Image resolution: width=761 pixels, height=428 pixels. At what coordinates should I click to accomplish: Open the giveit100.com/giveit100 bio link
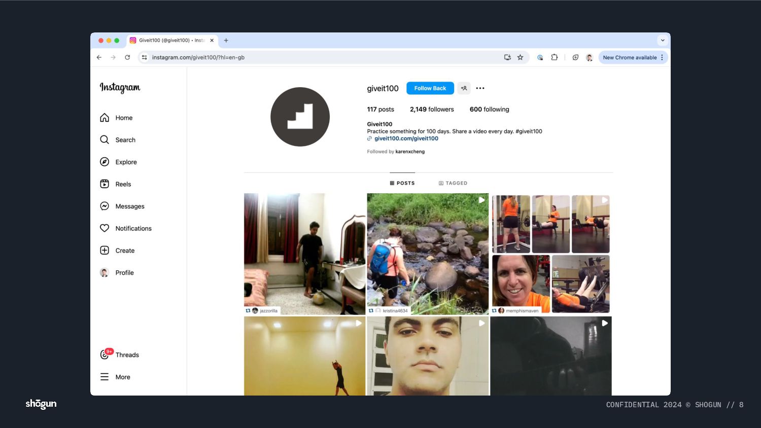(x=406, y=138)
